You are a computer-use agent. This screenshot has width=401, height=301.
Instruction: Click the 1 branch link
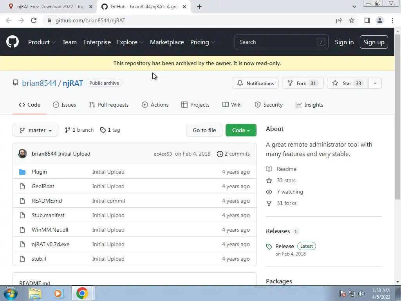tap(79, 130)
